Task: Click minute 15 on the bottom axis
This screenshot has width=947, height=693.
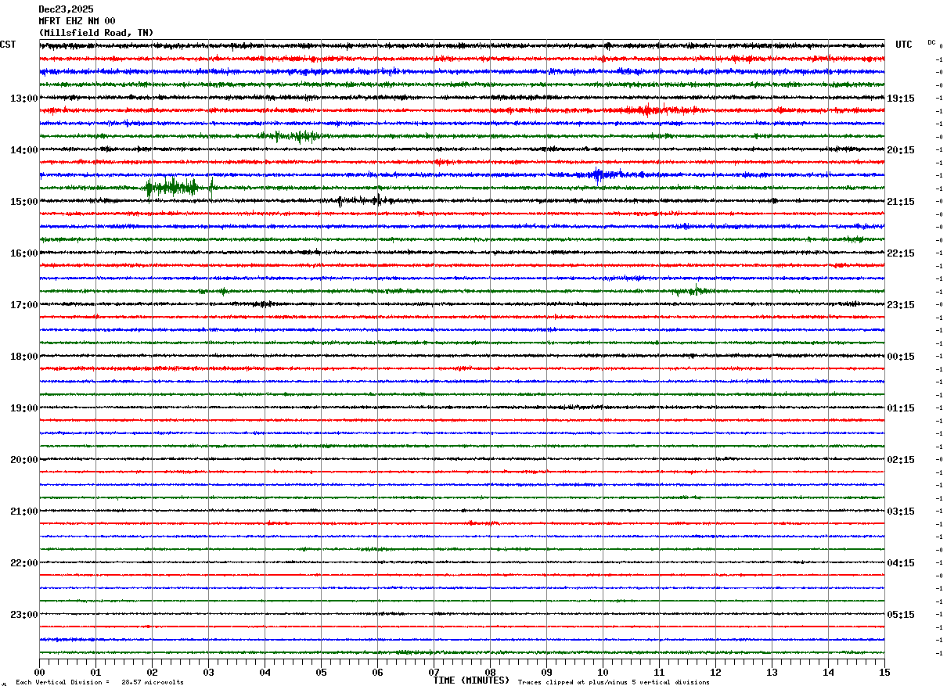Action: (x=884, y=672)
